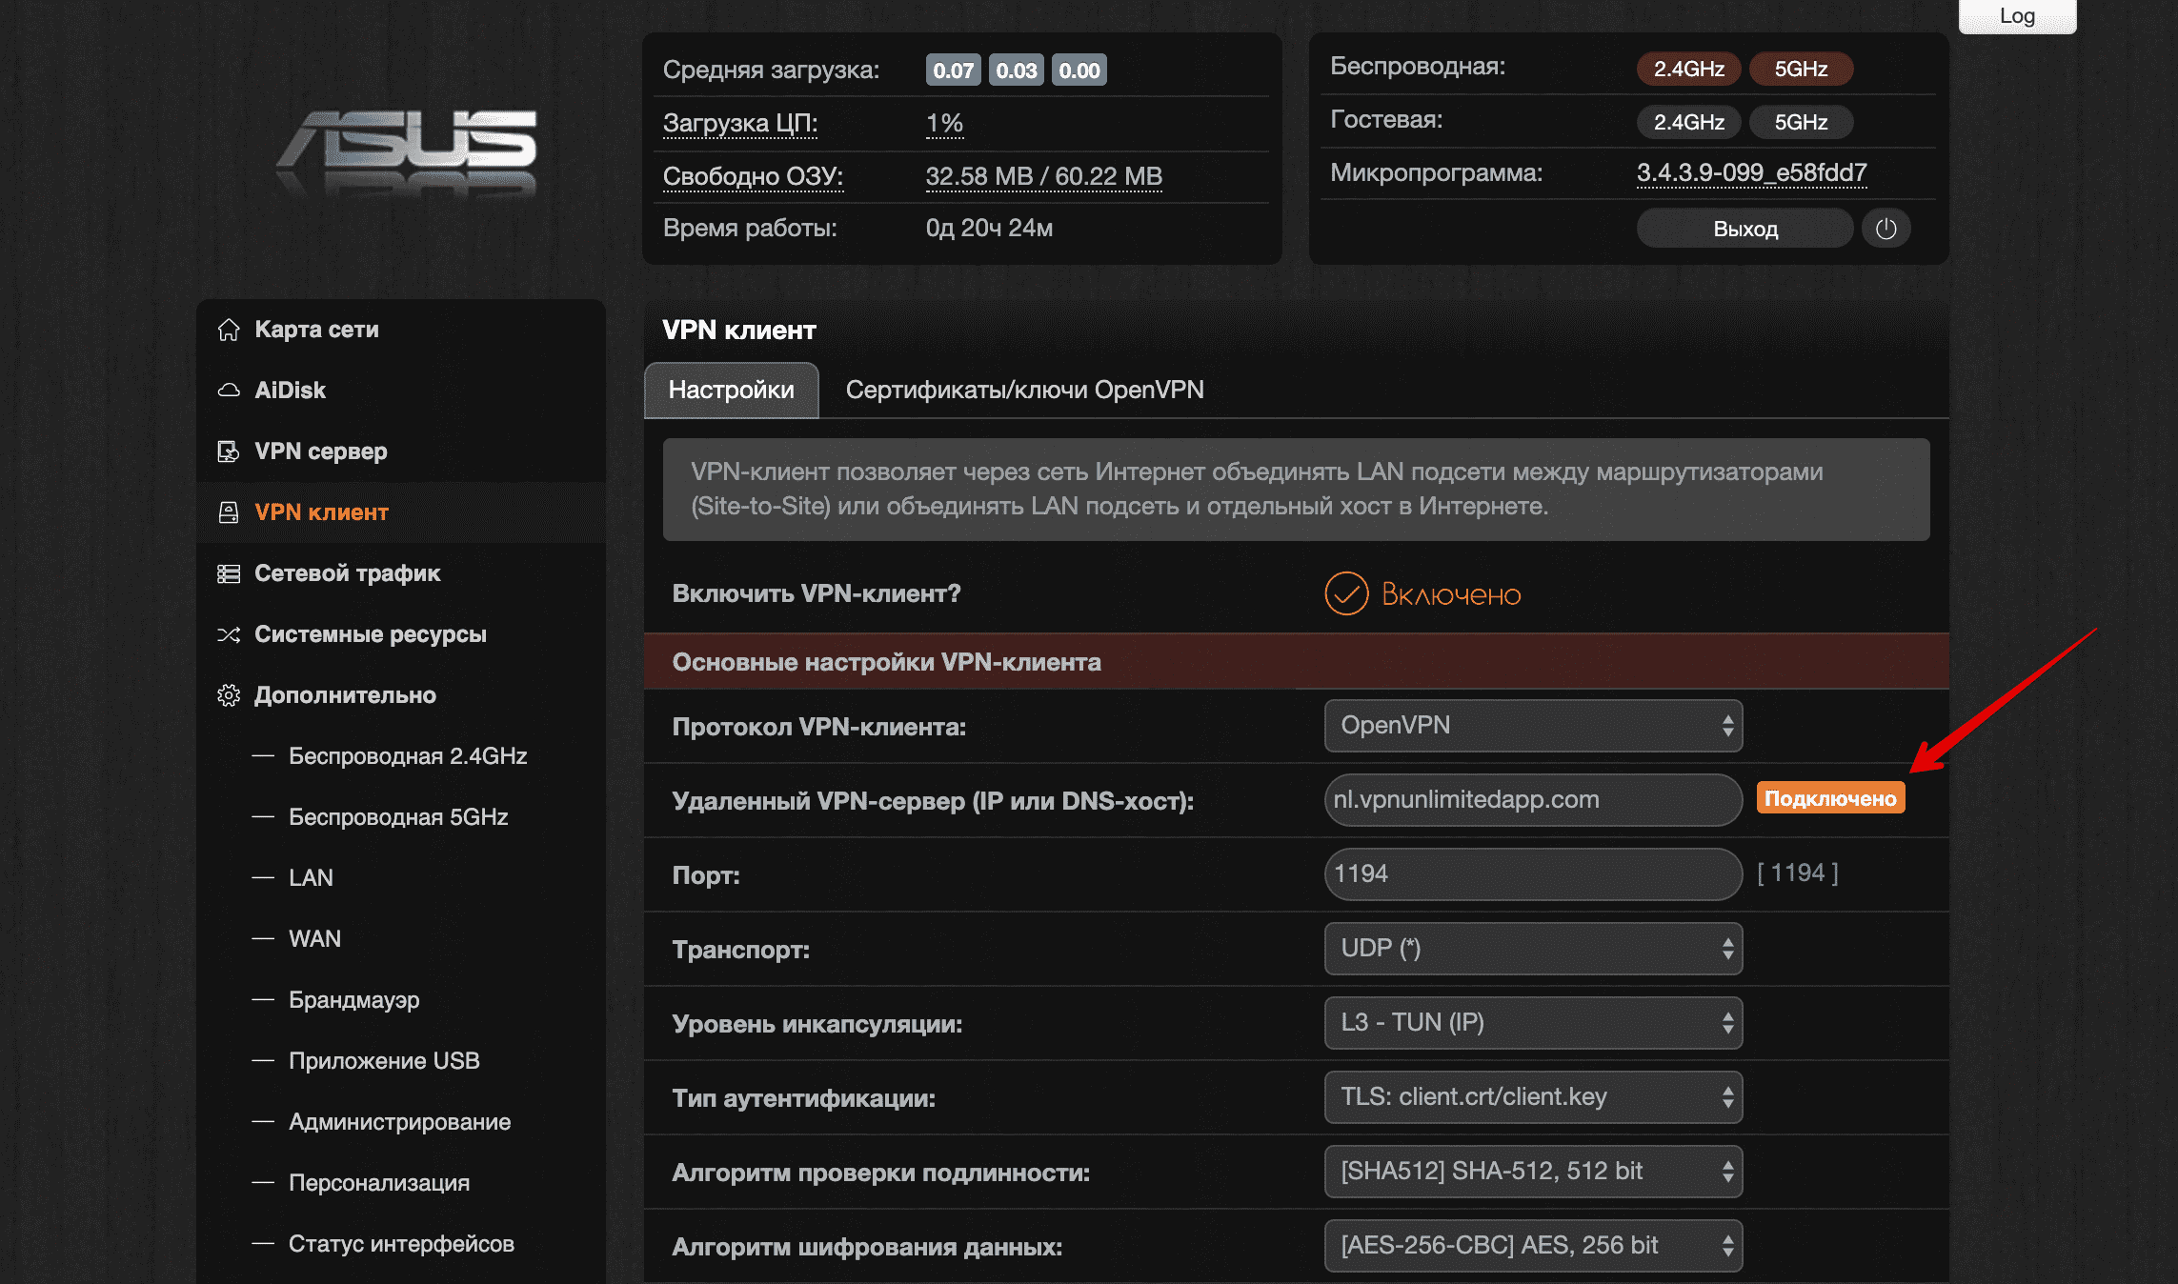Toggle the wireless 2.4GHz radio badge

[x=1688, y=69]
